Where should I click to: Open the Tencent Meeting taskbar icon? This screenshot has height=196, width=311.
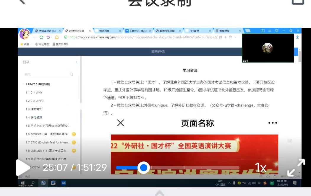(64, 183)
